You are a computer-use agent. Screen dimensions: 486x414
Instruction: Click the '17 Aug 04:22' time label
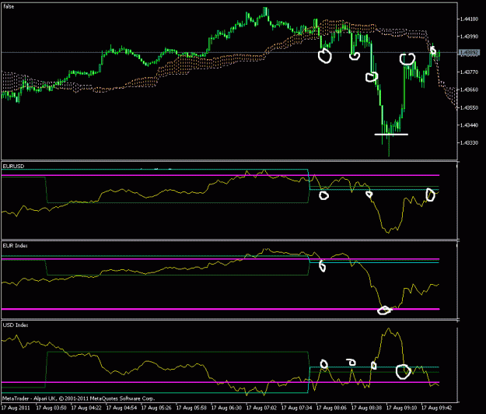tap(86, 408)
